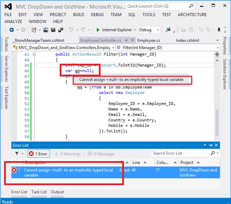Switch to the Output bottom tab
Viewport: 231px width, 204px height.
click(57, 192)
